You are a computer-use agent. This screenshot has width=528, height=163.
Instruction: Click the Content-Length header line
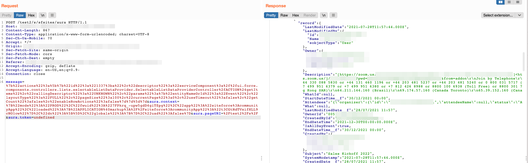[28, 30]
